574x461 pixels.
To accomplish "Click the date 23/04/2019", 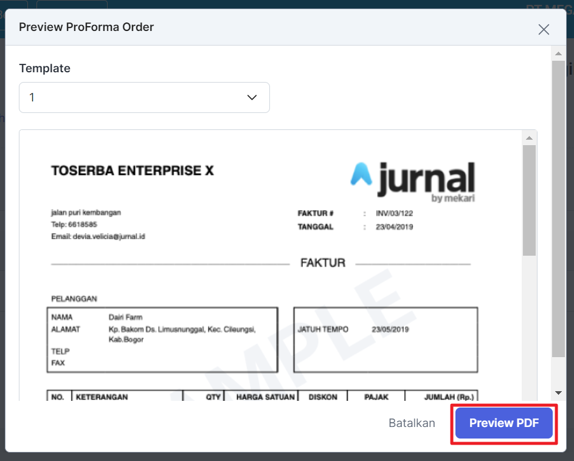I will pyautogui.click(x=394, y=227).
